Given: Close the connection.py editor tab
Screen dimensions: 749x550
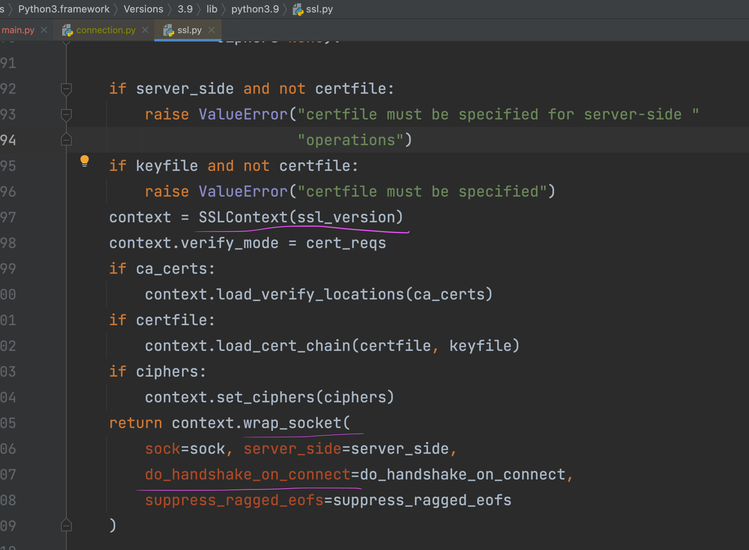Looking at the screenshot, I should (x=145, y=30).
